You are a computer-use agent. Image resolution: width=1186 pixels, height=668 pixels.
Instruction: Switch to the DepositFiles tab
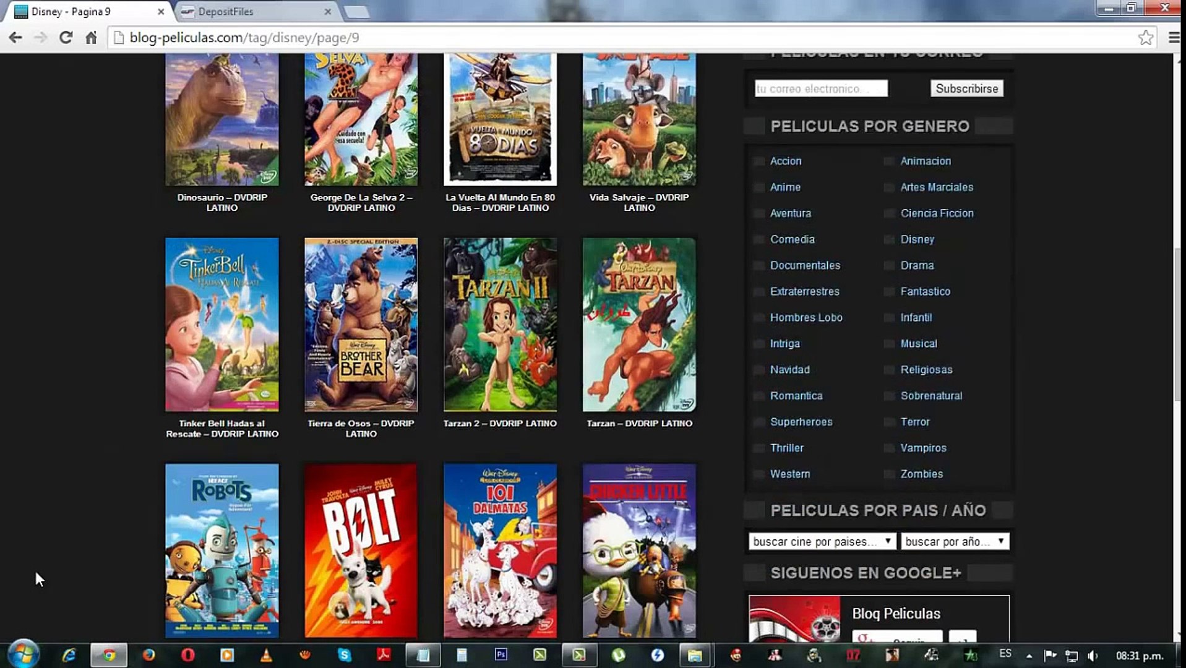tap(254, 12)
